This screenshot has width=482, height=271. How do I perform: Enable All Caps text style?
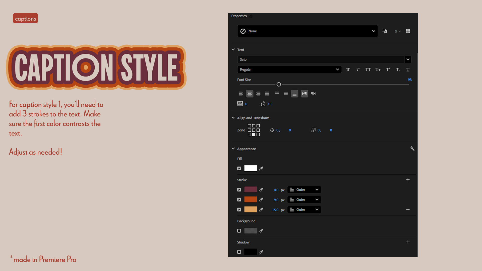pos(368,70)
